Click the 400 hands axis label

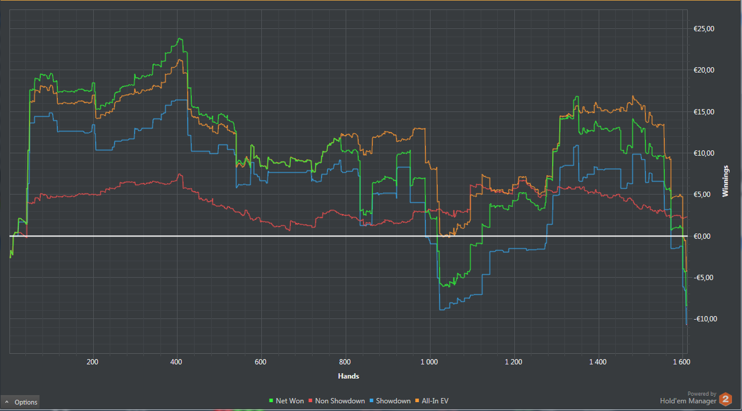coord(177,362)
